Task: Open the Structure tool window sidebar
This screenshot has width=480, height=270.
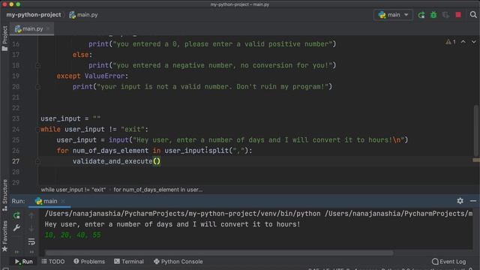Action: (x=4, y=195)
